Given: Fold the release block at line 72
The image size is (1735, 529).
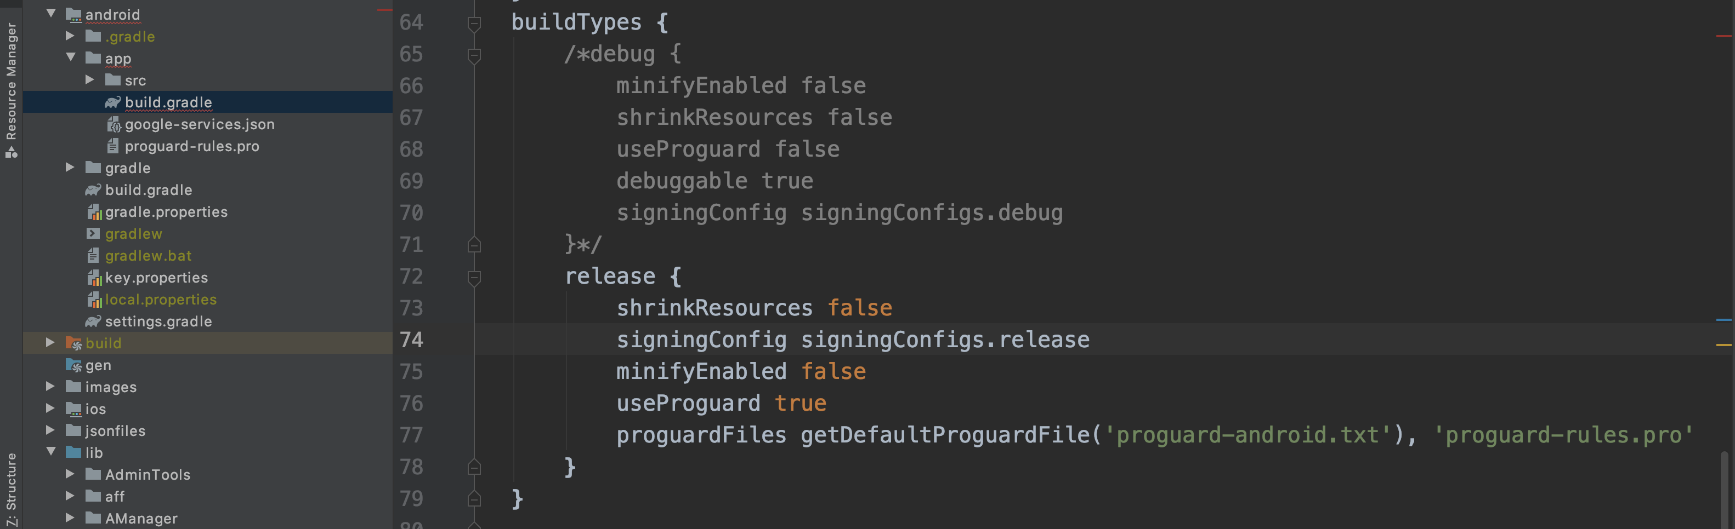Looking at the screenshot, I should click(474, 277).
